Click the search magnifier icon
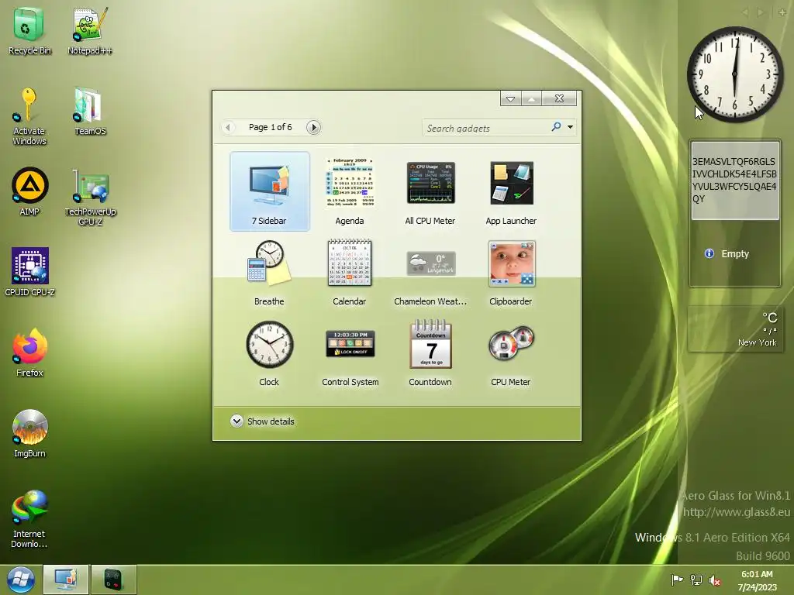 click(x=556, y=127)
